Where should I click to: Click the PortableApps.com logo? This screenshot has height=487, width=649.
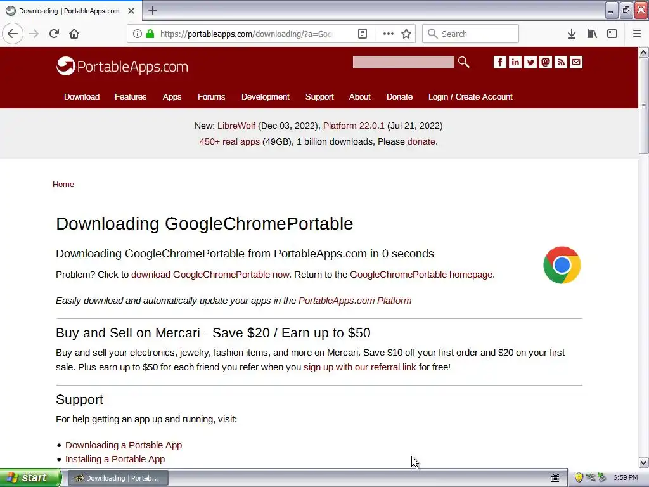pos(122,66)
